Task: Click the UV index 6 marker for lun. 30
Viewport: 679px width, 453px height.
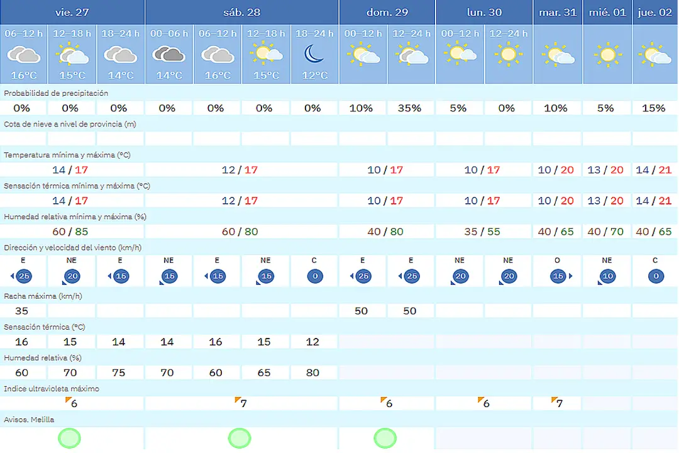Action: click(x=483, y=403)
